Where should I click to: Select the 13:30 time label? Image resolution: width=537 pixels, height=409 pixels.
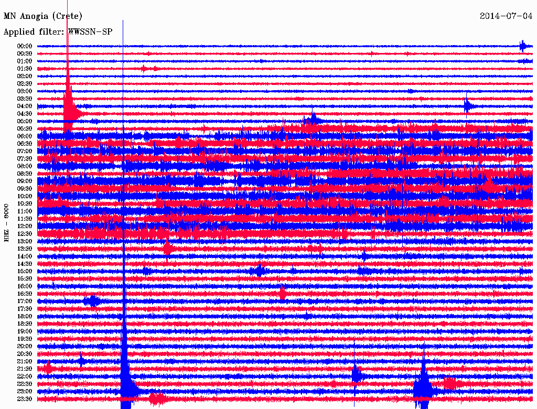pyautogui.click(x=25, y=249)
